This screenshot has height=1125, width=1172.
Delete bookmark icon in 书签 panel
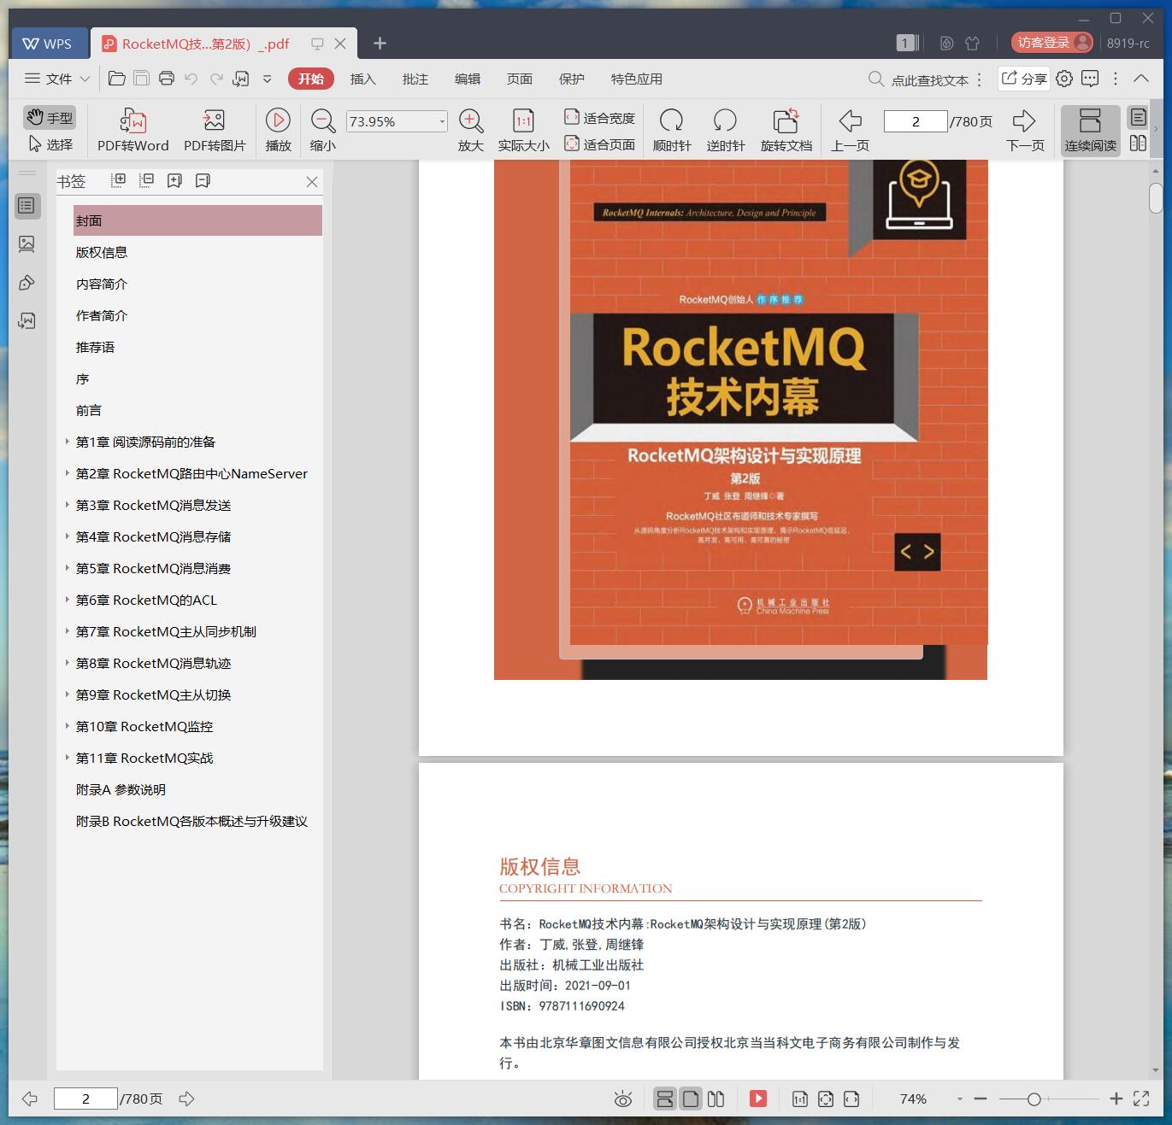click(x=203, y=180)
